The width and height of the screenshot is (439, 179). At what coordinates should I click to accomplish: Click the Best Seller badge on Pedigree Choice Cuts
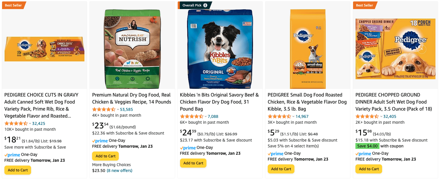[13, 5]
